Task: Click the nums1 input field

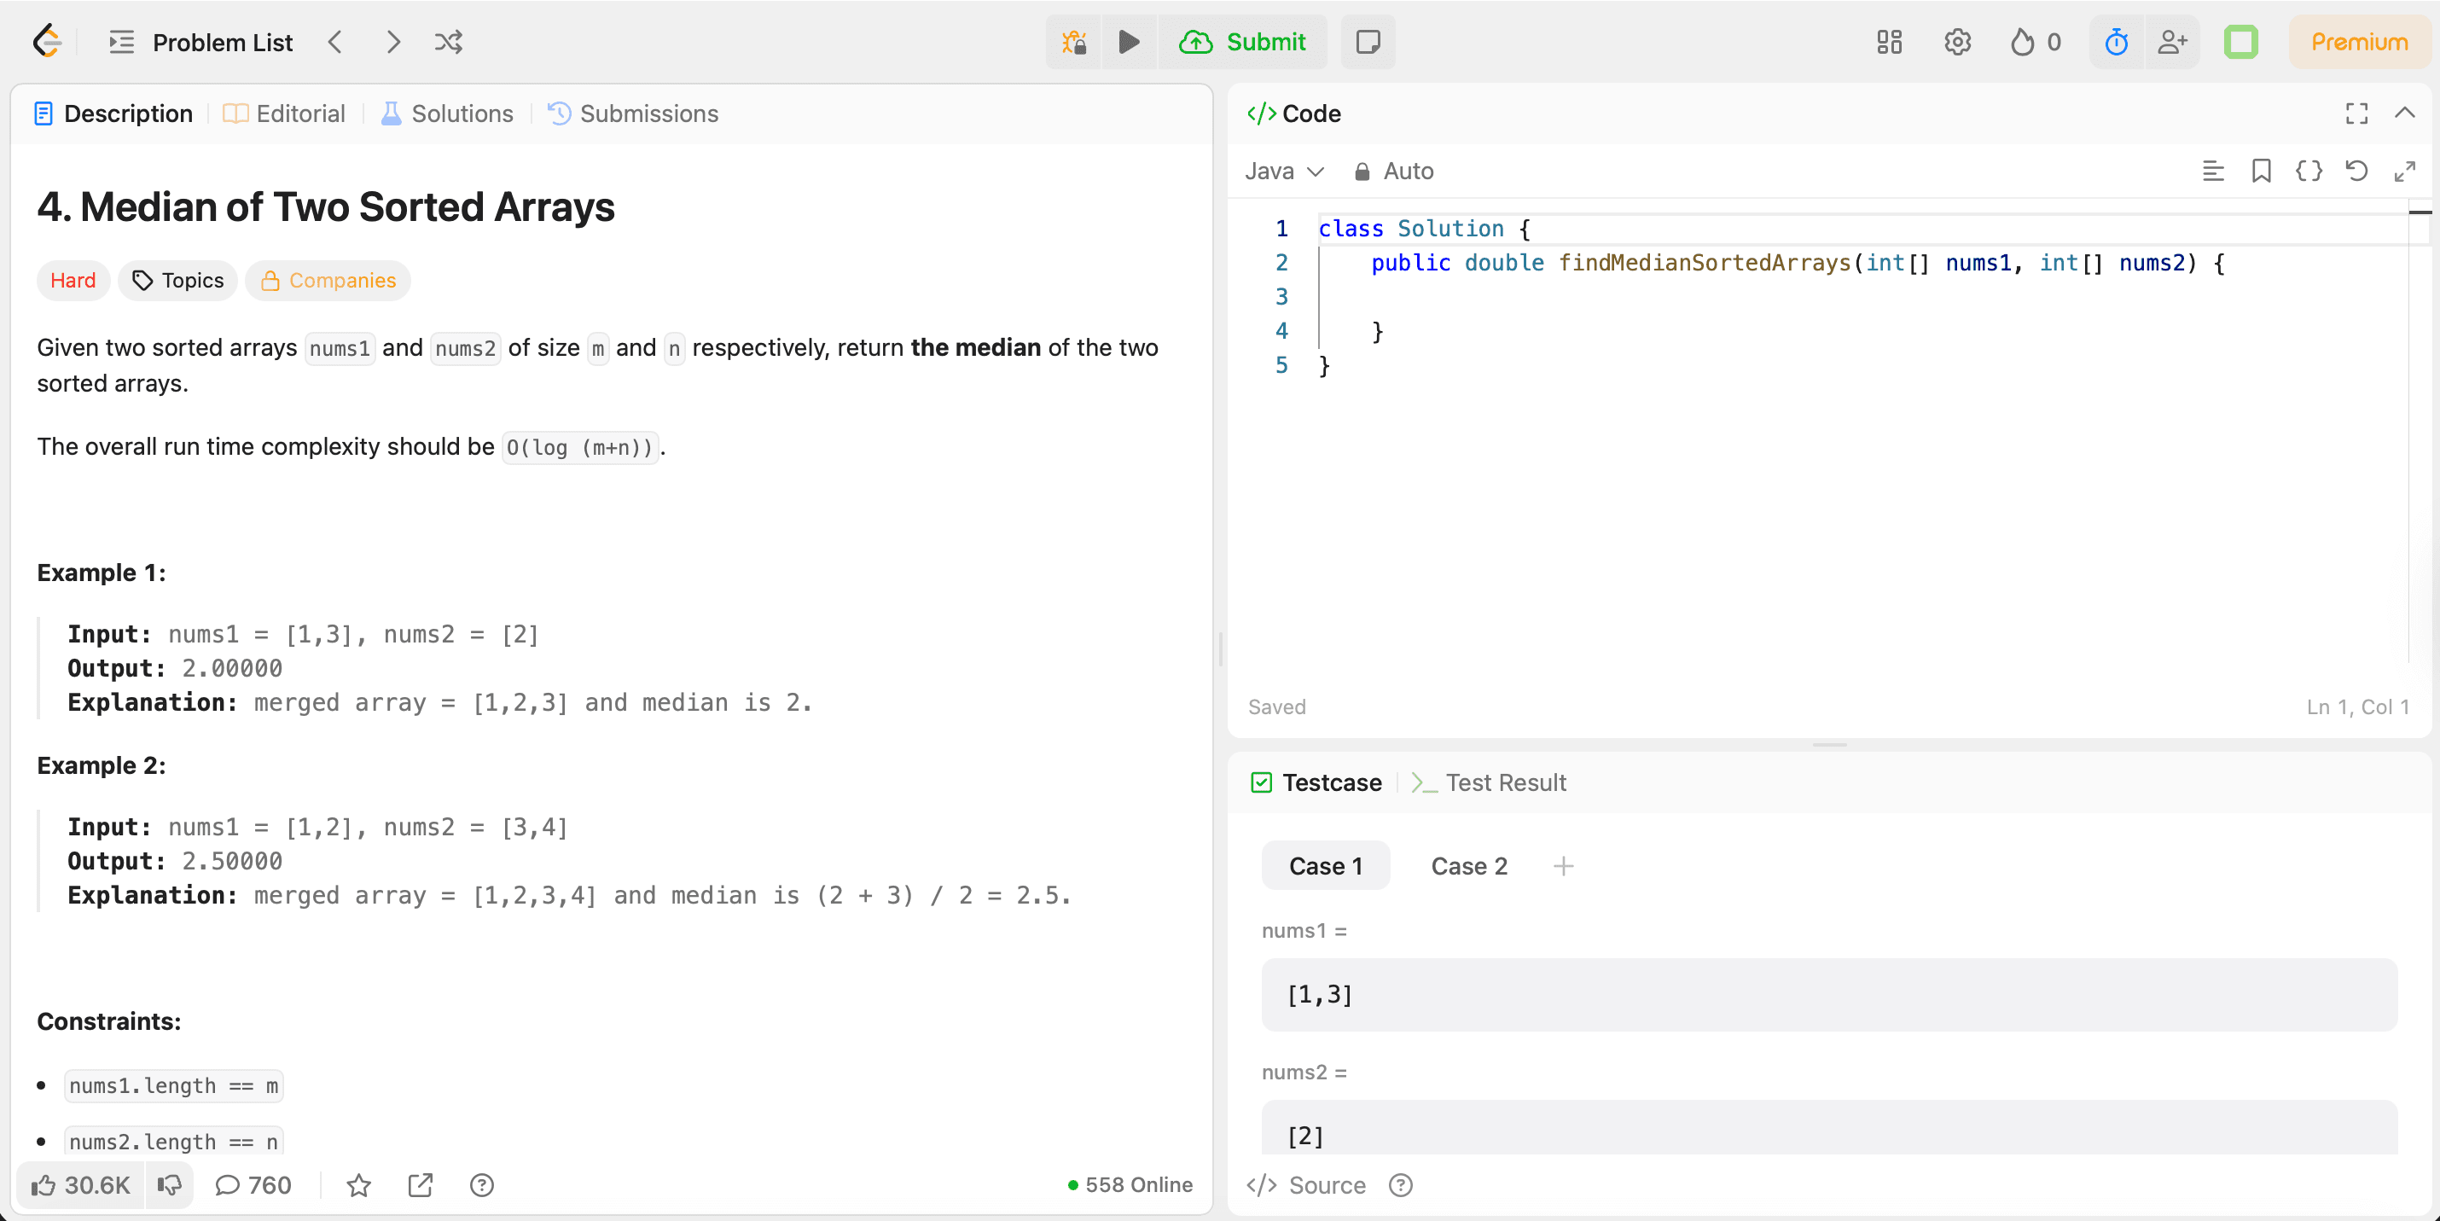Action: click(1828, 995)
